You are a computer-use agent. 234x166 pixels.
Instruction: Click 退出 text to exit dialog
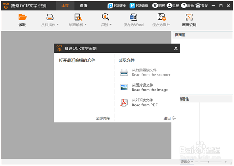click(x=167, y=119)
